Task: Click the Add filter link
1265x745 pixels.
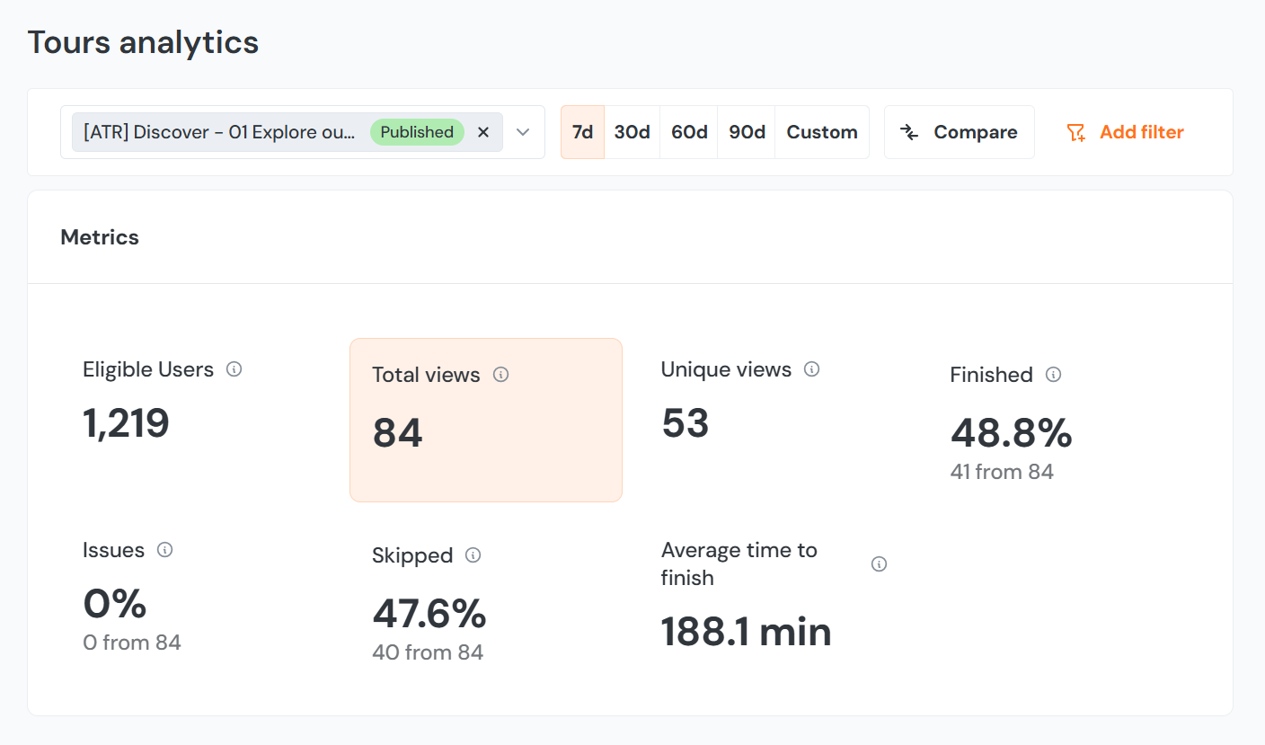Action: (1125, 132)
